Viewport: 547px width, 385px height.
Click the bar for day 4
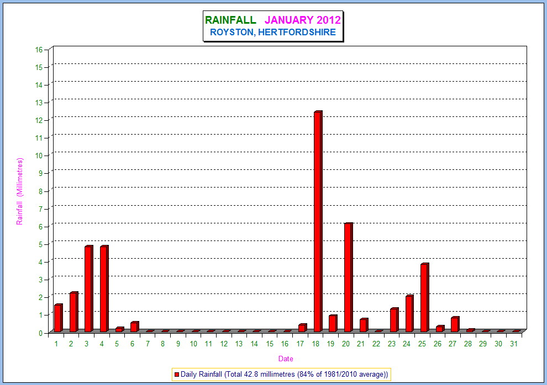click(103, 289)
